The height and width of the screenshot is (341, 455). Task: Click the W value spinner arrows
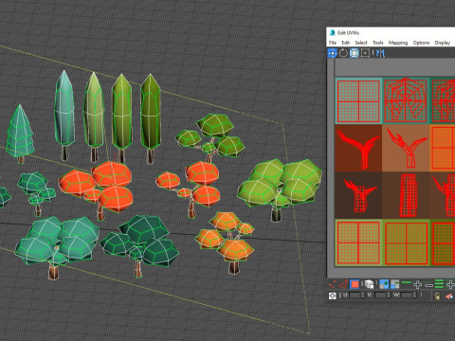click(x=414, y=296)
